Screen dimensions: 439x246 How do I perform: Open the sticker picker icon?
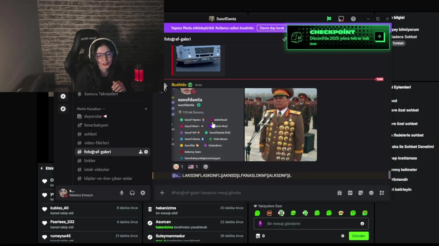pyautogui.click(x=360, y=193)
